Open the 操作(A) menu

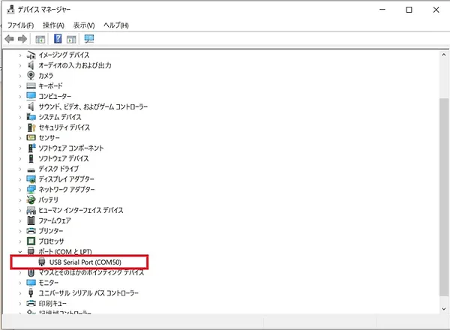click(53, 25)
